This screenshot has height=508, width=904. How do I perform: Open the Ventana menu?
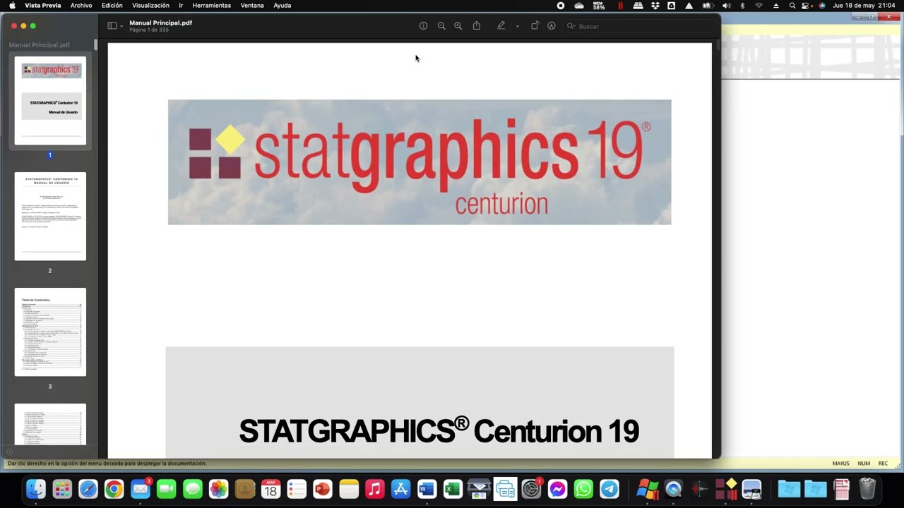(252, 6)
